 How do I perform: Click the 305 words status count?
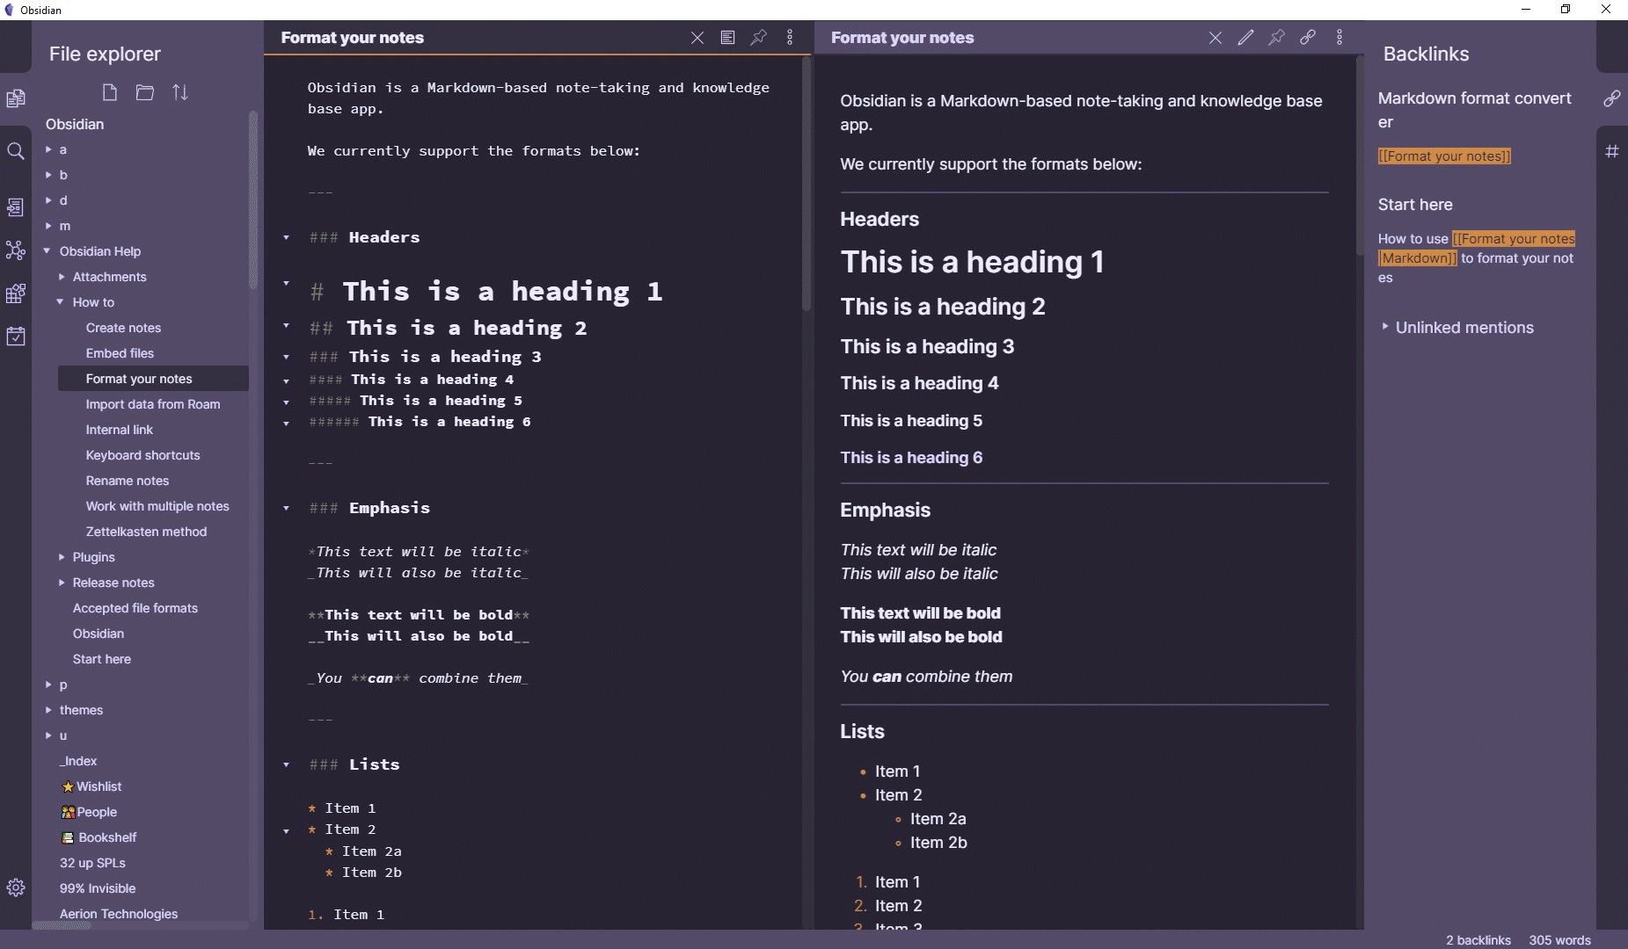[1559, 939]
